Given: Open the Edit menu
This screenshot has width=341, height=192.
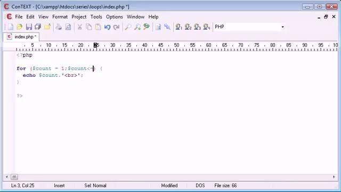Looking at the screenshot, I should [x=30, y=17].
